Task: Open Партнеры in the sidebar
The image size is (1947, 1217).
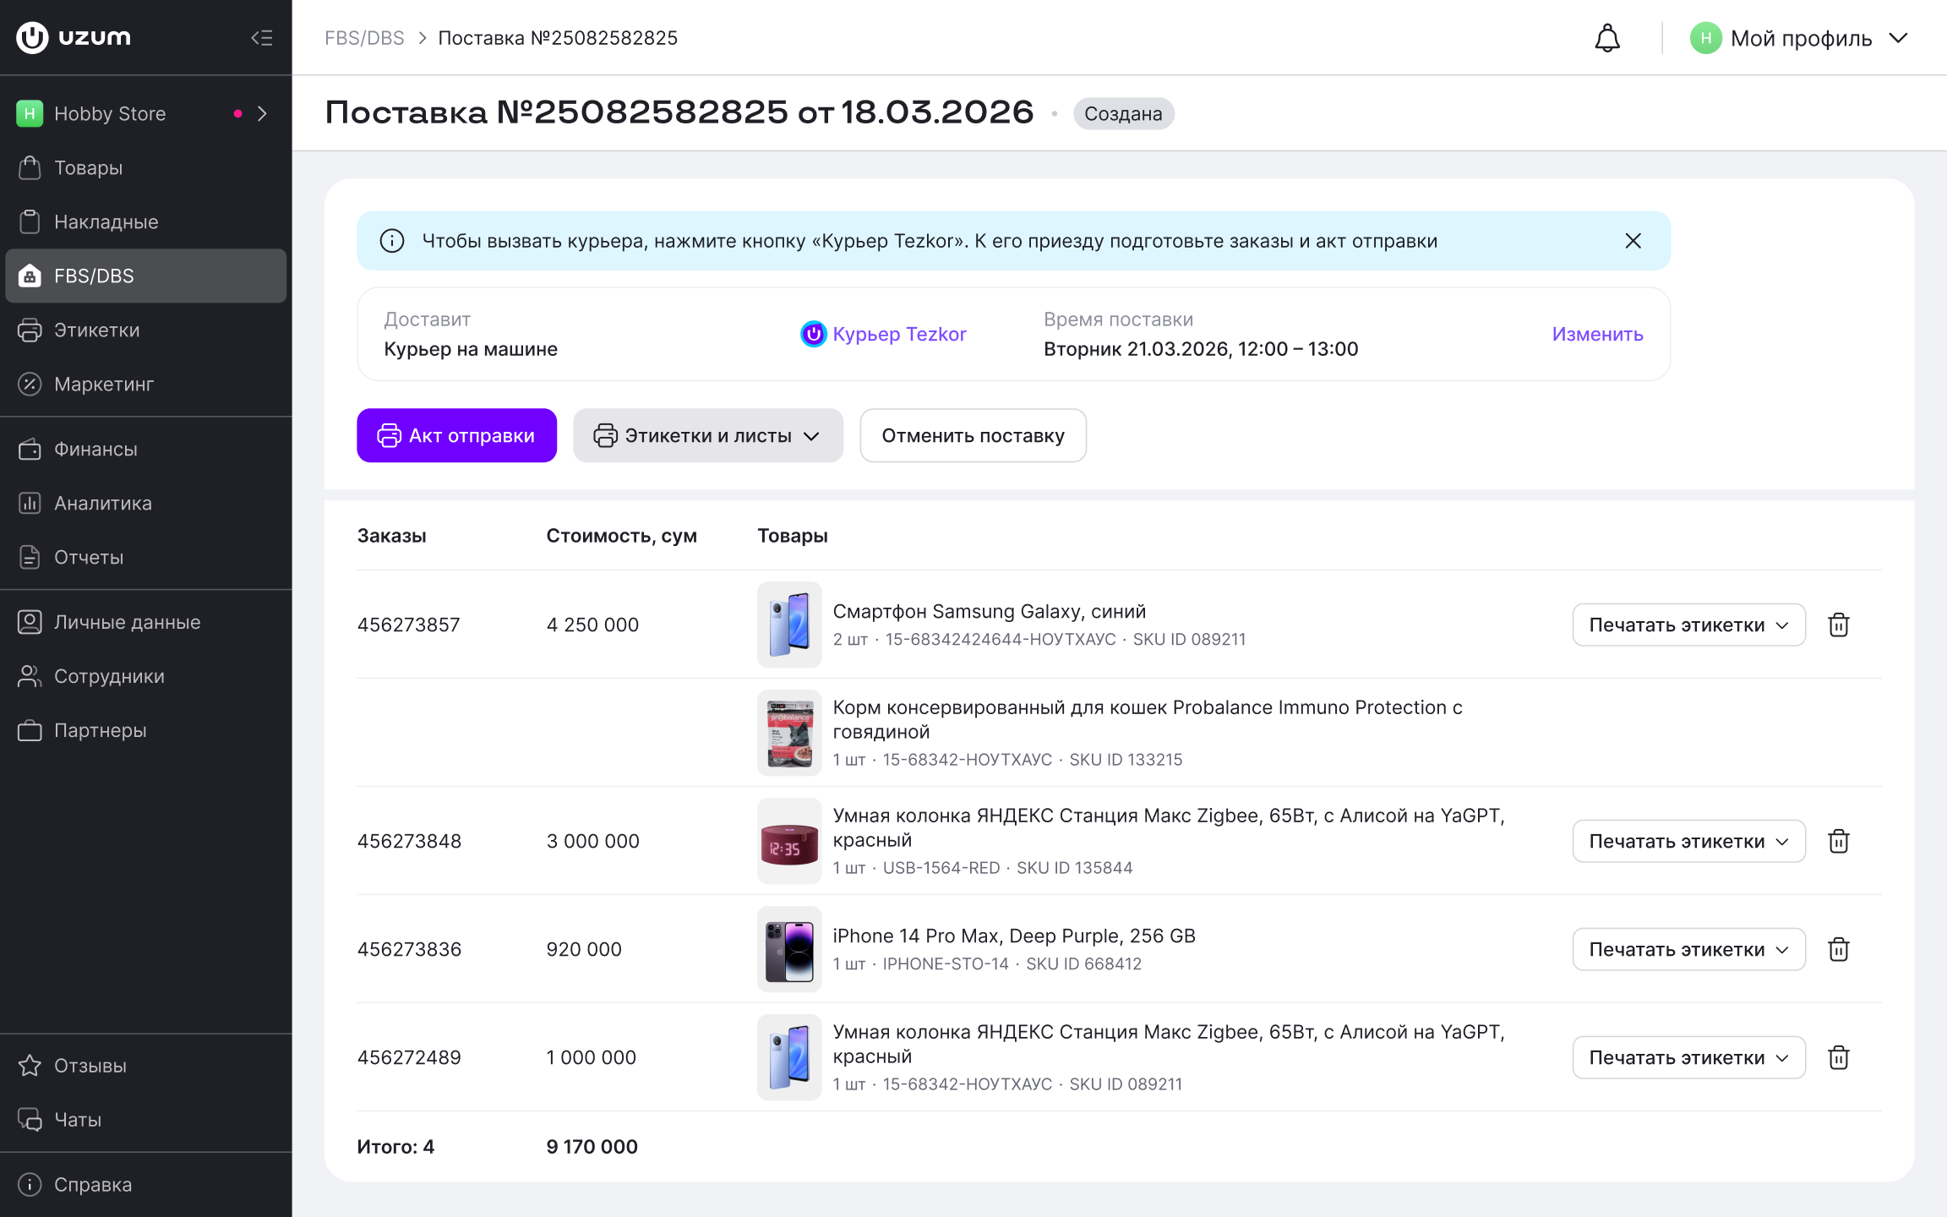Action: (x=145, y=730)
